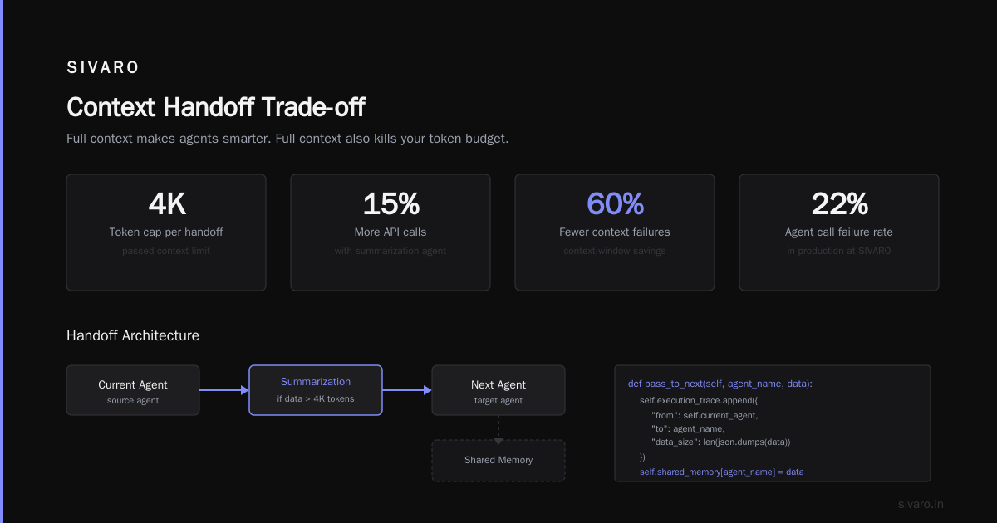Click the Context Handoff Trade-off title
997x523 pixels.
(216, 107)
